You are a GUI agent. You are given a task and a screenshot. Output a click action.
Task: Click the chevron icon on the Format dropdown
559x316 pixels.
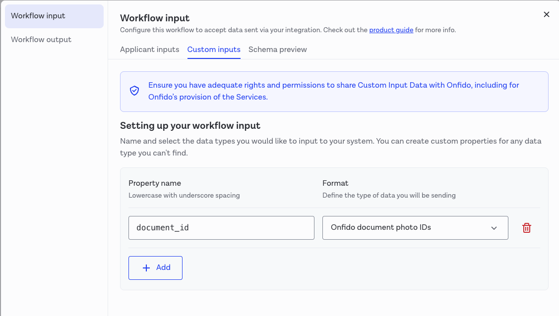pos(494,228)
